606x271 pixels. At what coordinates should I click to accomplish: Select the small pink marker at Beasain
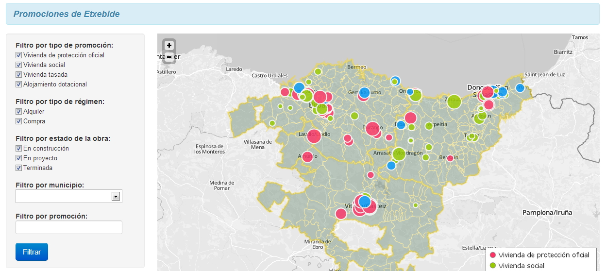450,158
